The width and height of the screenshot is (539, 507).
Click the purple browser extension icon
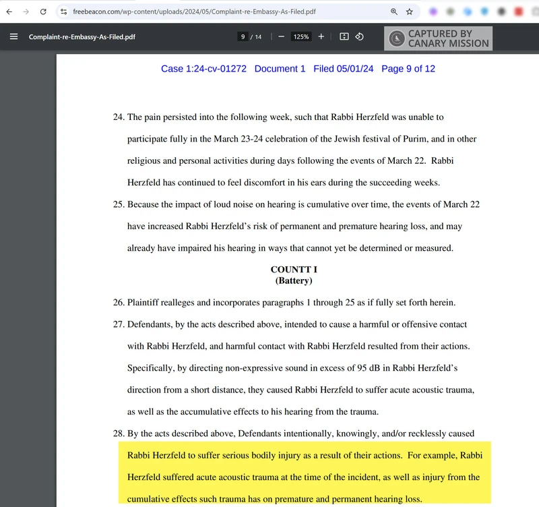click(x=433, y=11)
